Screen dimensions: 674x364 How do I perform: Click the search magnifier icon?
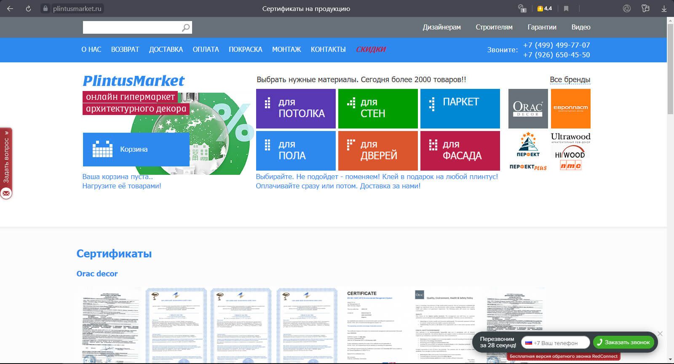pyautogui.click(x=185, y=28)
